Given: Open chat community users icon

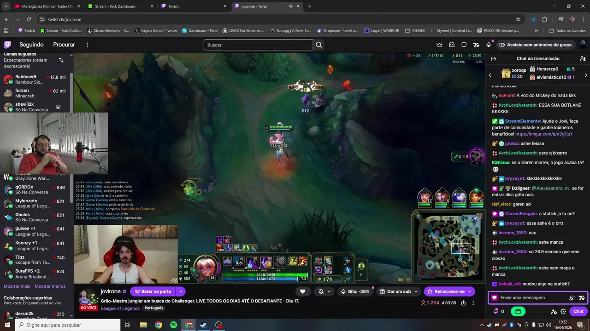Looking at the screenshot, I should (x=583, y=58).
